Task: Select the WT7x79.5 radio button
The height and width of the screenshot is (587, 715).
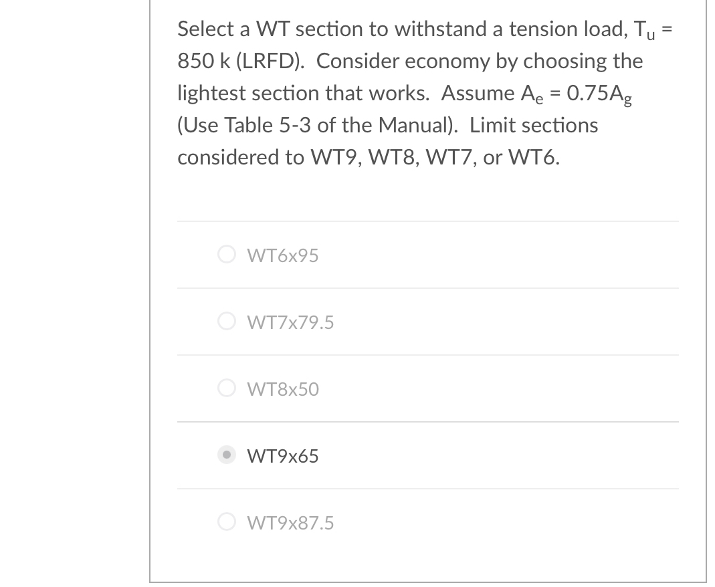Action: pos(226,321)
